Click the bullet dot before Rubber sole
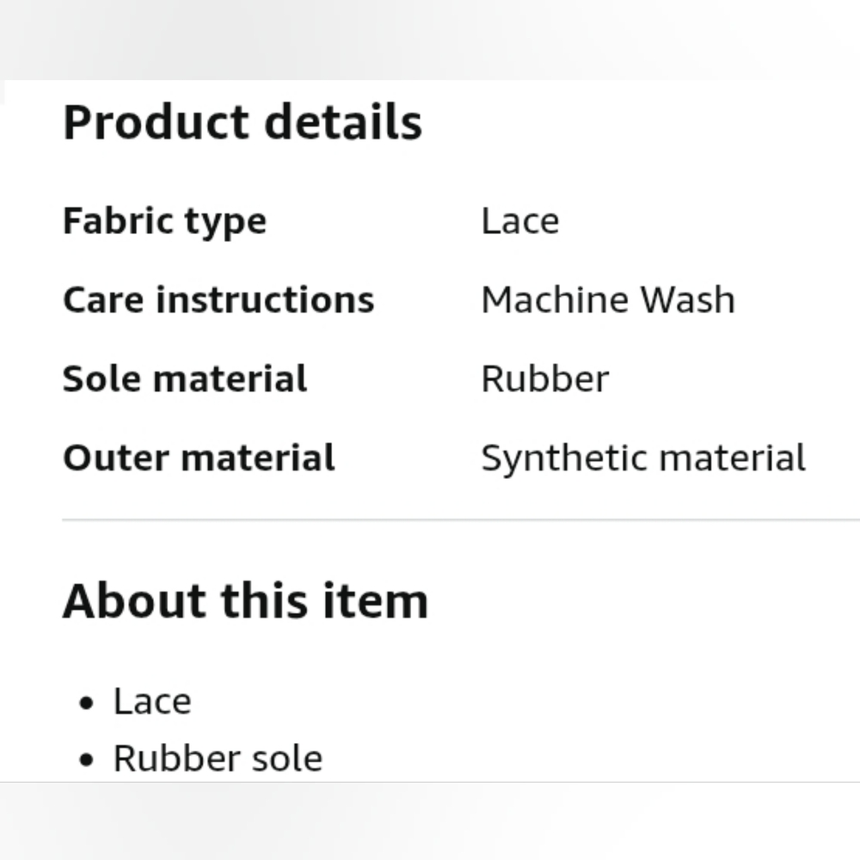Screen dimensions: 860x860 (x=87, y=759)
